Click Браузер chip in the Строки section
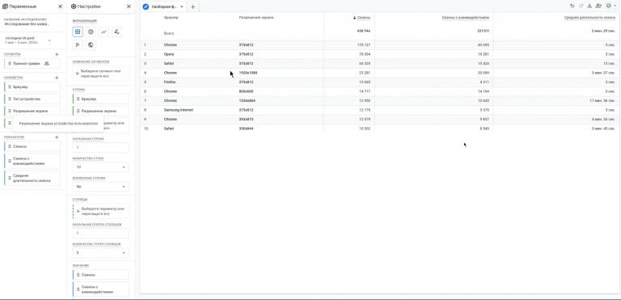Viewport: 621px width, 300px height. coord(100,99)
